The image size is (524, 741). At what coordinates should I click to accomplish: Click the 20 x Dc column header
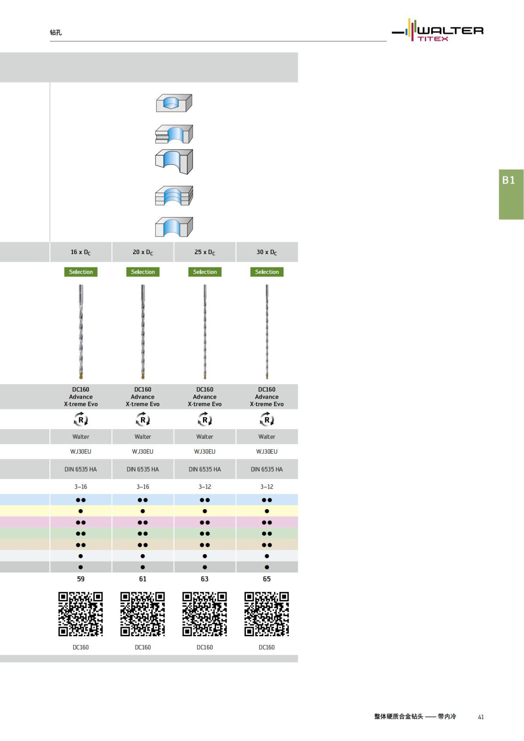143,252
